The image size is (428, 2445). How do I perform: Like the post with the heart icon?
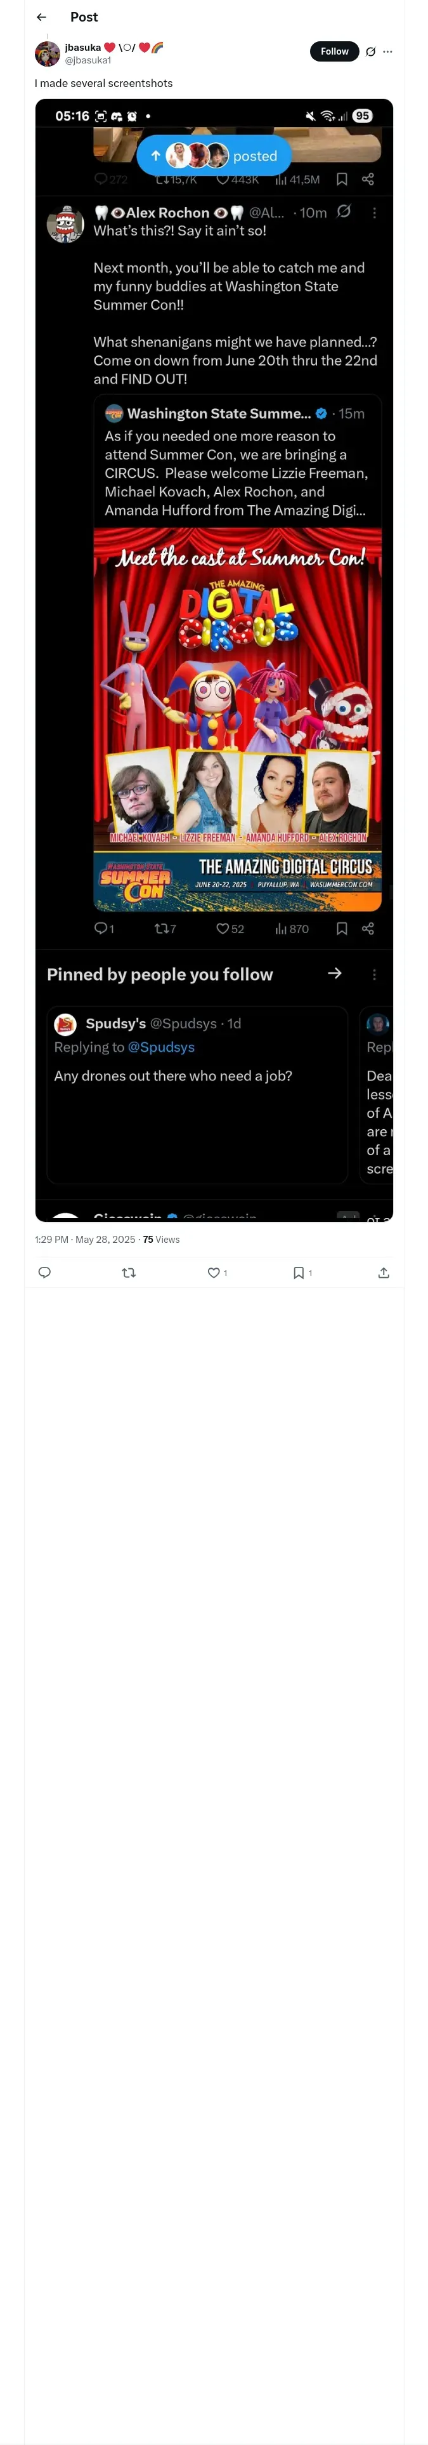click(214, 1273)
